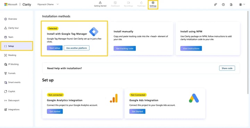
Task: Click Use another platform button
Action: (76, 48)
